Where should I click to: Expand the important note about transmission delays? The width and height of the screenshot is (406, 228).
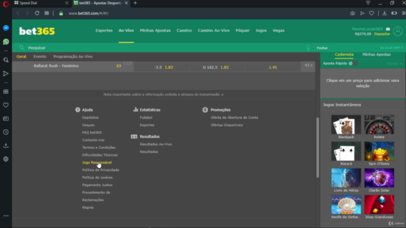pyautogui.click(x=164, y=94)
